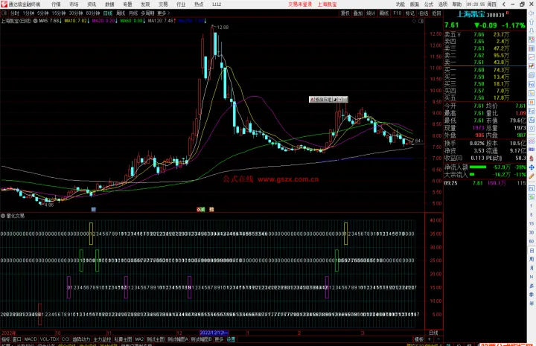Click the red icon left of 分时
536x346 pixels.
(4, 13)
